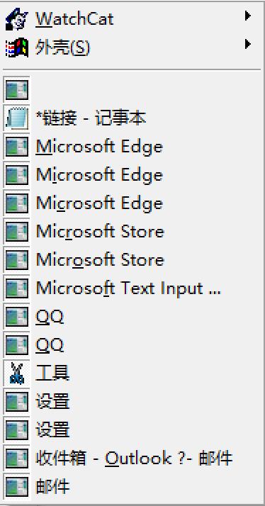Screen dimensions: 265x506
Task: Click the colorful 外壳(S) shell icon
Action: pyautogui.click(x=17, y=48)
